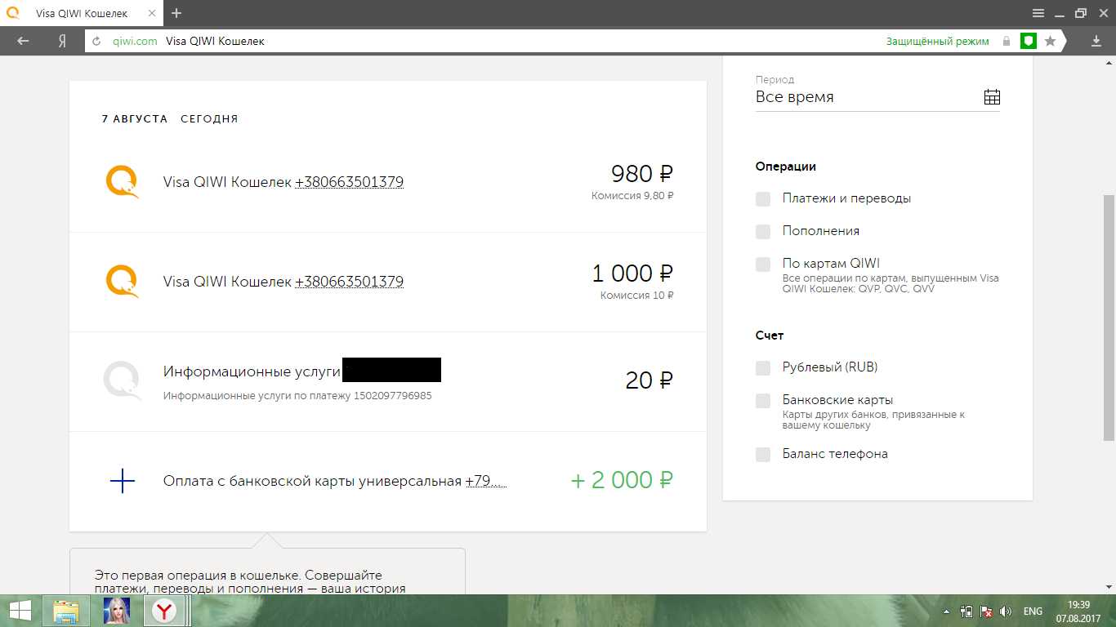Click the Счет section heading
The height and width of the screenshot is (627, 1116).
(x=770, y=336)
